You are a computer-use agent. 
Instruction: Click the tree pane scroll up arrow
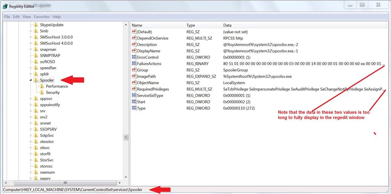tap(126, 24)
